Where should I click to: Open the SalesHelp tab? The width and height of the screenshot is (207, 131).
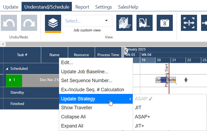(x=128, y=7)
